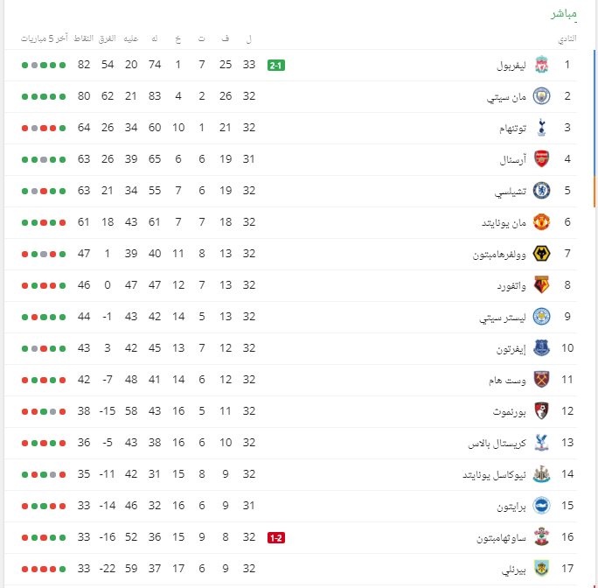The height and width of the screenshot is (588, 598).
Task: Click the Watford club crest
Action: click(541, 285)
